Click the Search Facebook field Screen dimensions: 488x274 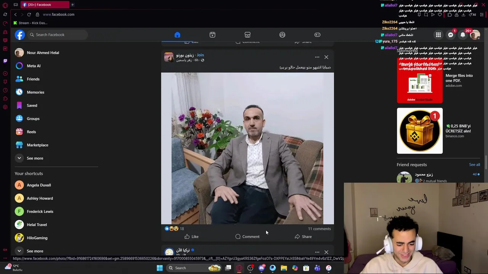58,35
